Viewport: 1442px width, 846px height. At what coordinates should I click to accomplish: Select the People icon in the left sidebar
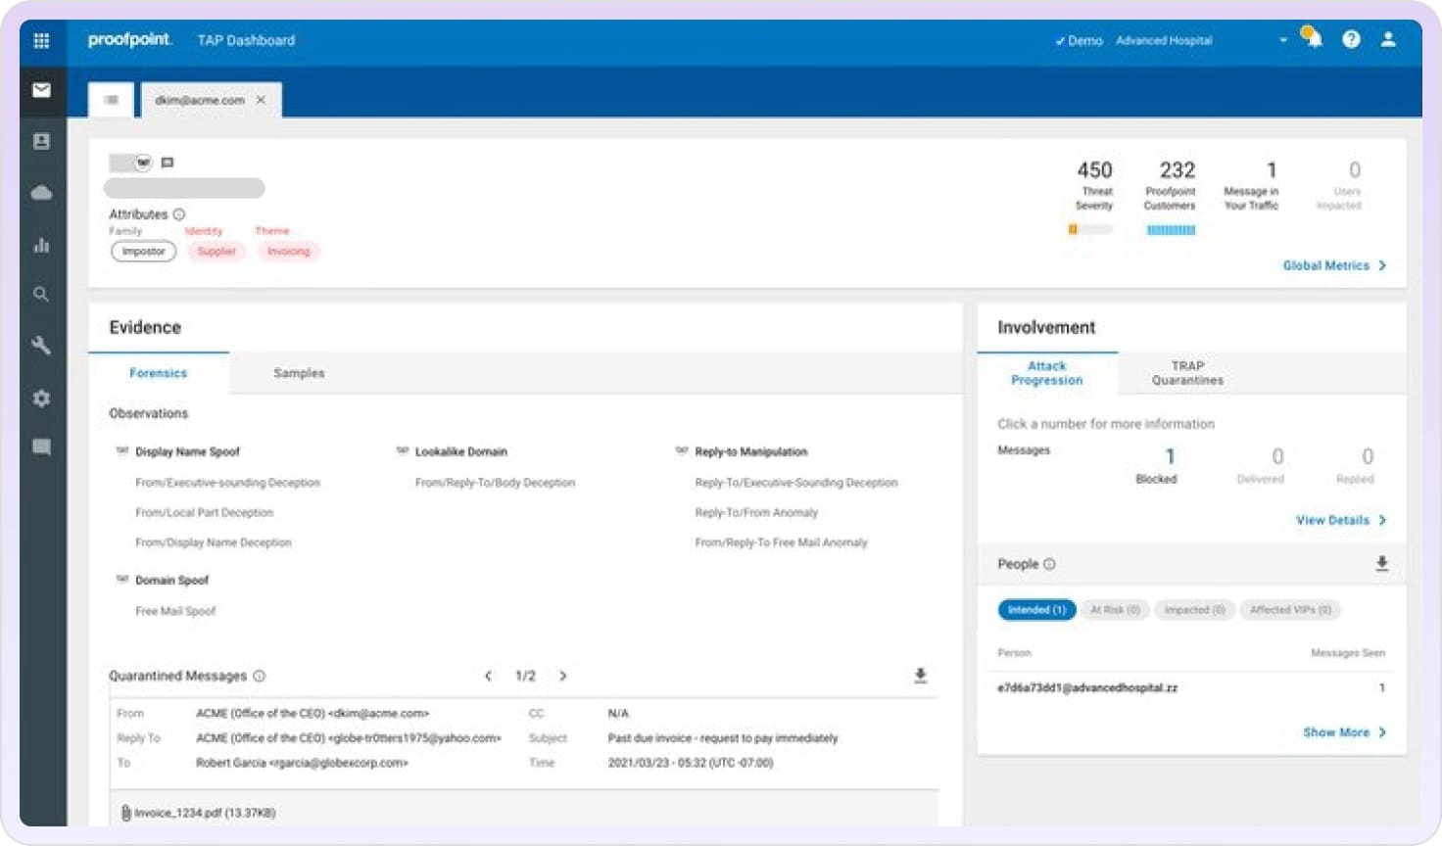click(41, 141)
